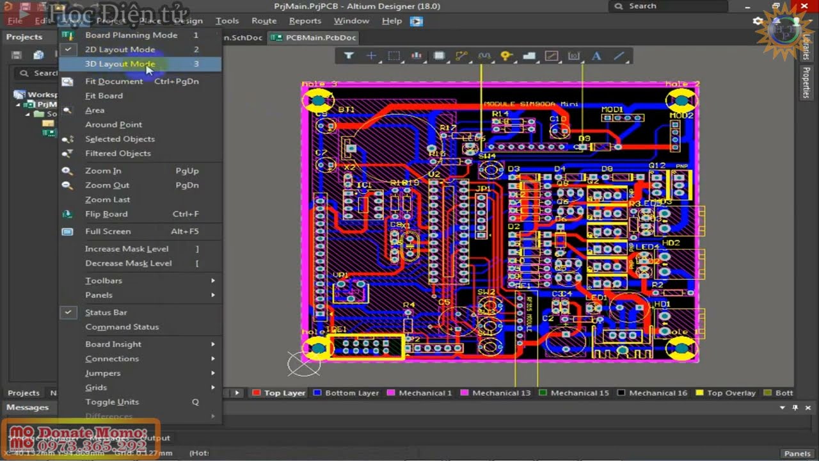Choose Toggle Units menu entry
This screenshot has height=461, width=819.
(x=140, y=402)
